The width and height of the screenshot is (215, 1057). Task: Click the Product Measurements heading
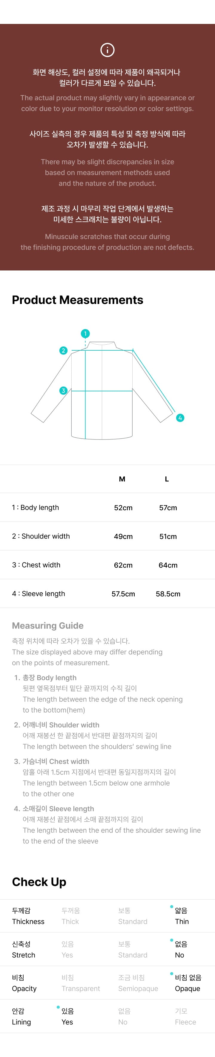pyautogui.click(x=77, y=300)
